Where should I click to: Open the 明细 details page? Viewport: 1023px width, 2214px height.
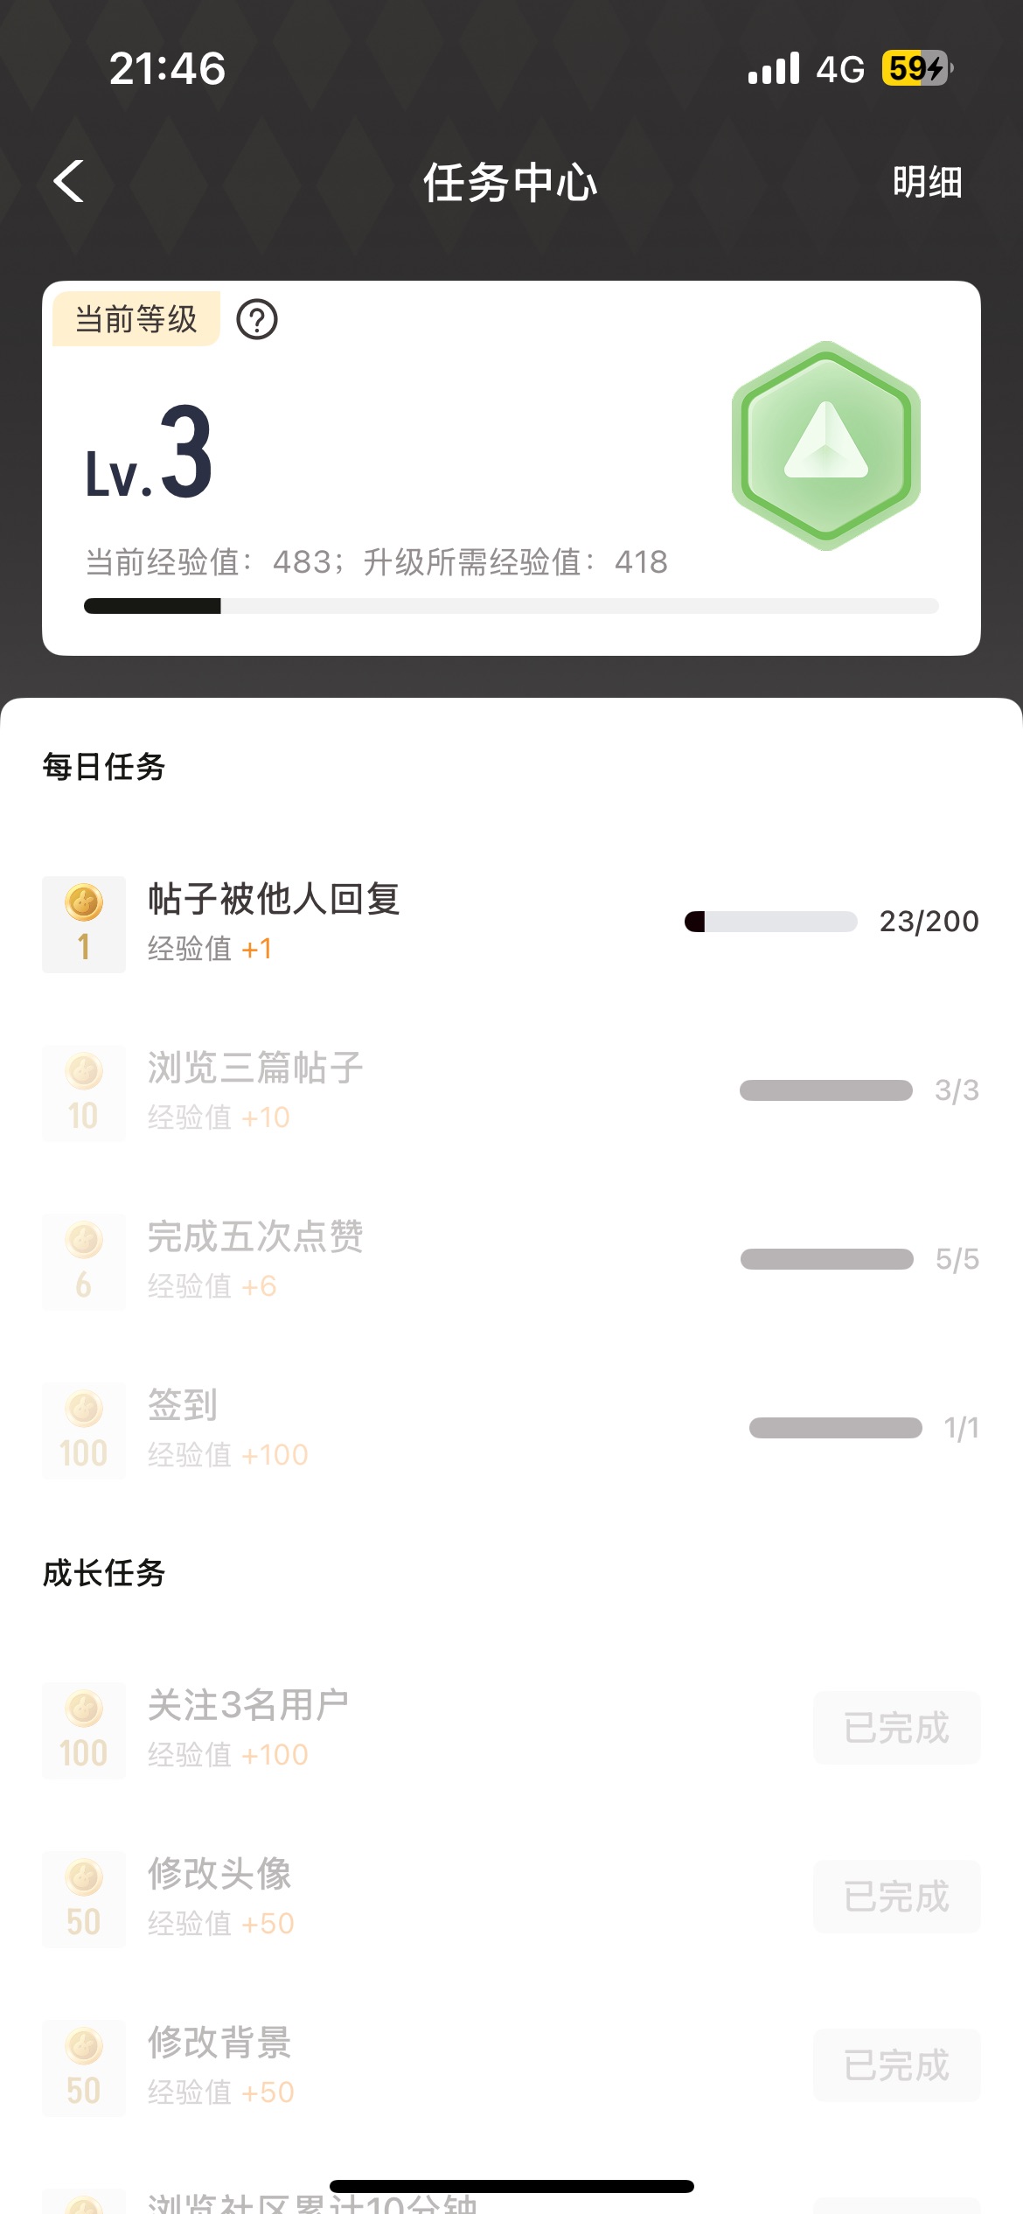click(927, 183)
